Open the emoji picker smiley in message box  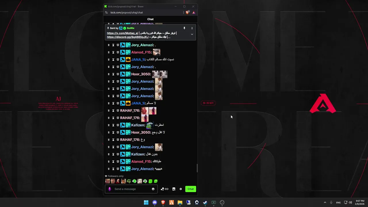tap(153, 189)
